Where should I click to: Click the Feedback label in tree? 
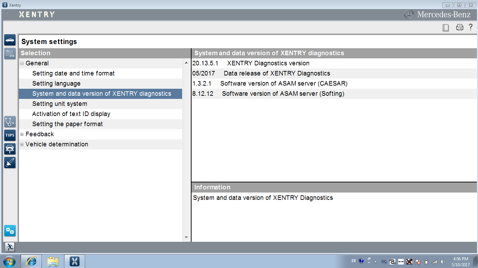click(40, 134)
